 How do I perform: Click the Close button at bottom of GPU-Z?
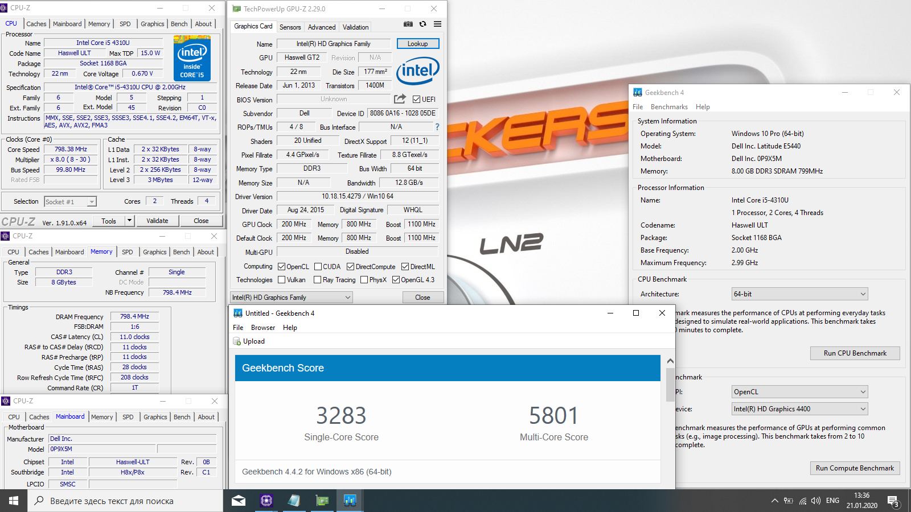(x=422, y=298)
